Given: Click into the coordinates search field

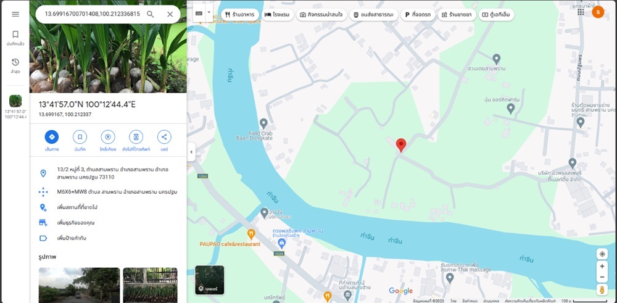Looking at the screenshot, I should coord(92,14).
